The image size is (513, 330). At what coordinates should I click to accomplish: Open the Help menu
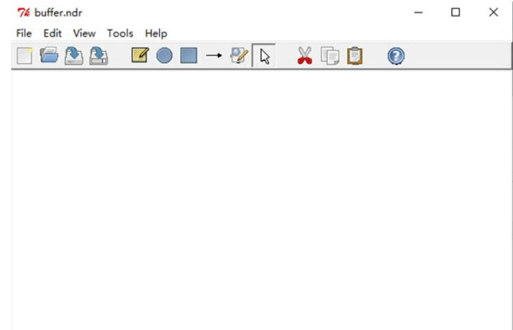(156, 33)
